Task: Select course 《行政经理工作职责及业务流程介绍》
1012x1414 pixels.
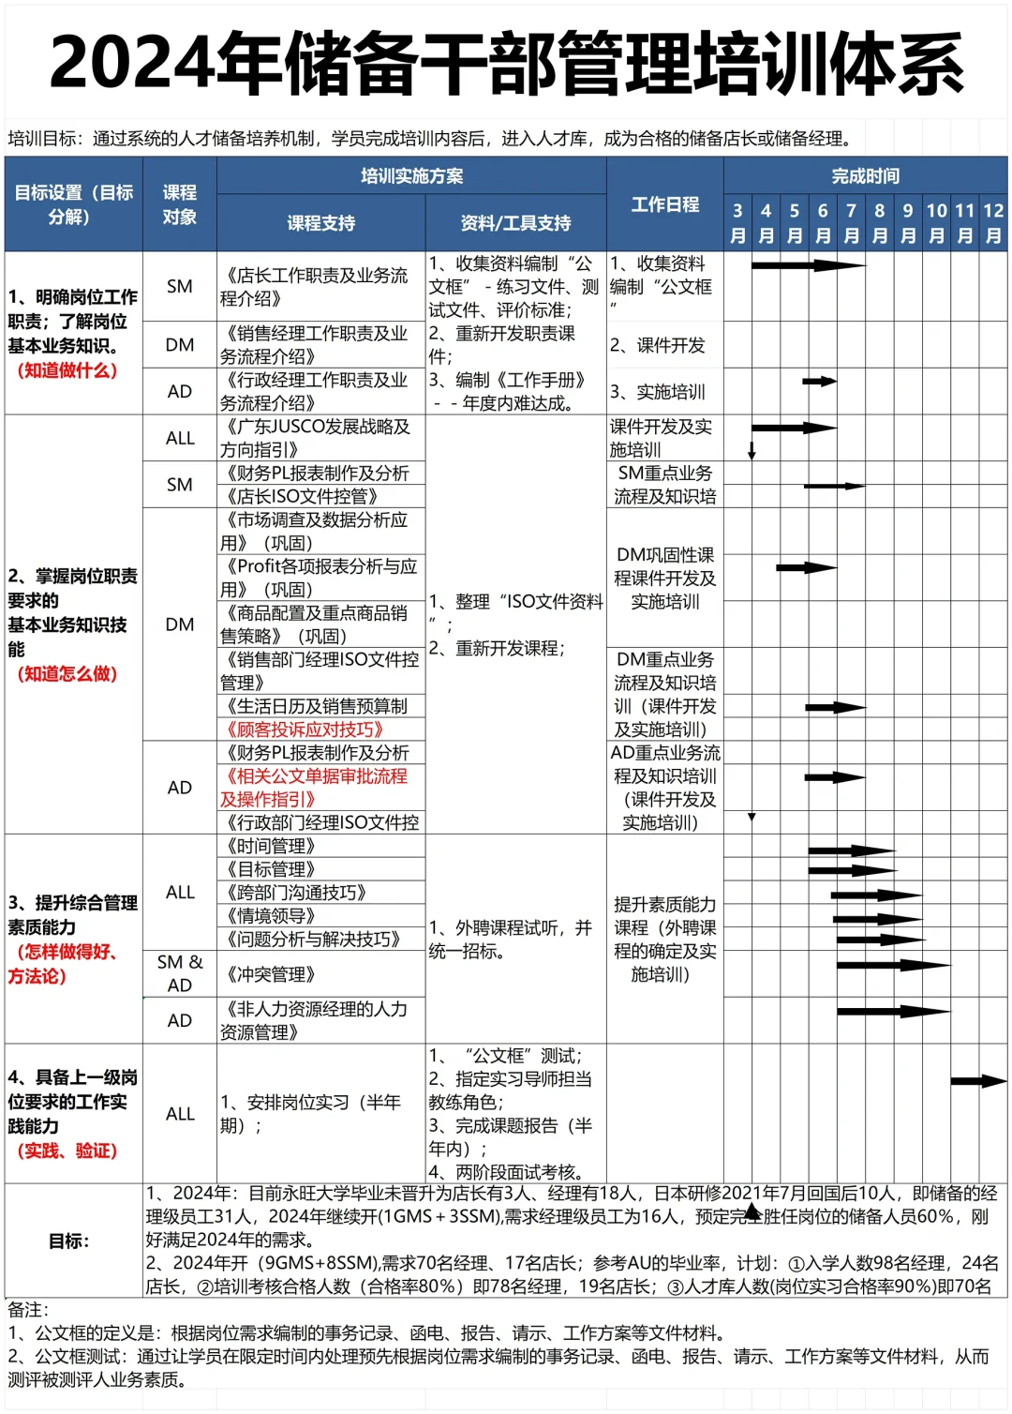Action: (x=321, y=391)
